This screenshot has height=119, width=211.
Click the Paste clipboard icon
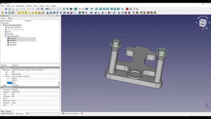coord(24,9)
